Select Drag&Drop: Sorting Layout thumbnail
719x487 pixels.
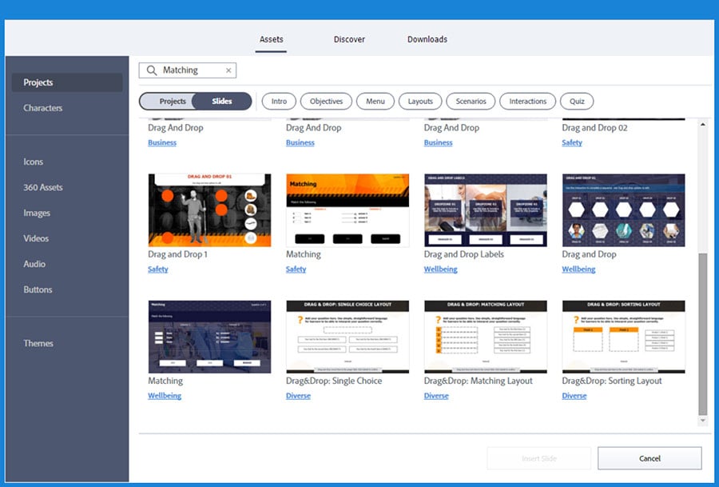[x=624, y=337]
